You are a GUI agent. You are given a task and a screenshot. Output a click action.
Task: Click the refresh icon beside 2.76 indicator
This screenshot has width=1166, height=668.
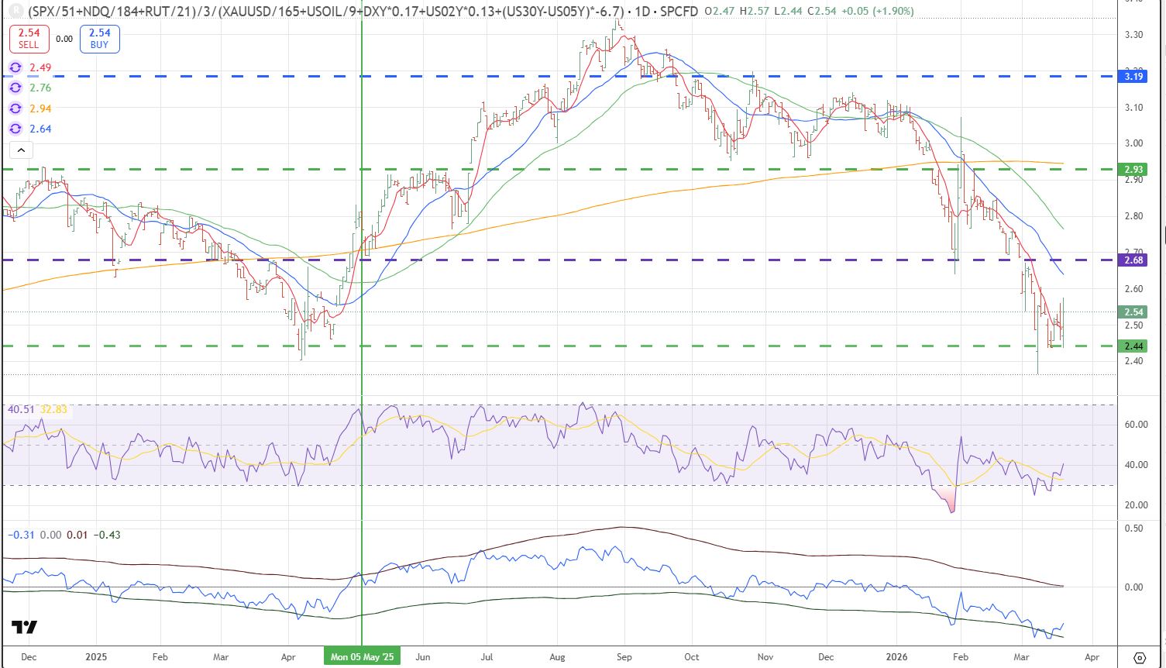coord(15,88)
